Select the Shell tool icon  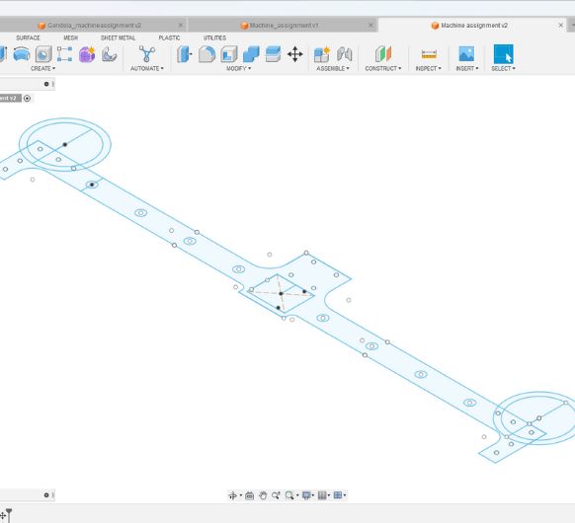coord(229,54)
